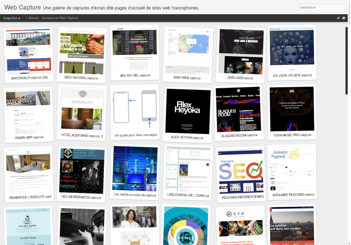Select the ARC EN CIEL capture
The width and height of the screenshot is (351, 245).
click(135, 49)
